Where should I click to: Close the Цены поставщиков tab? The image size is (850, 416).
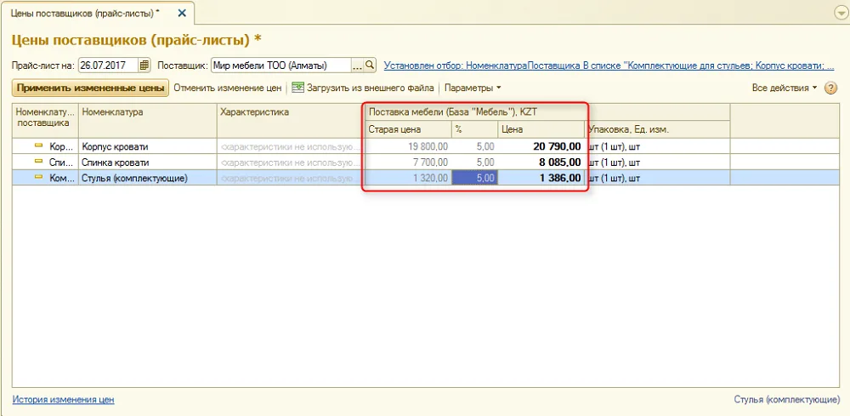pyautogui.click(x=182, y=13)
